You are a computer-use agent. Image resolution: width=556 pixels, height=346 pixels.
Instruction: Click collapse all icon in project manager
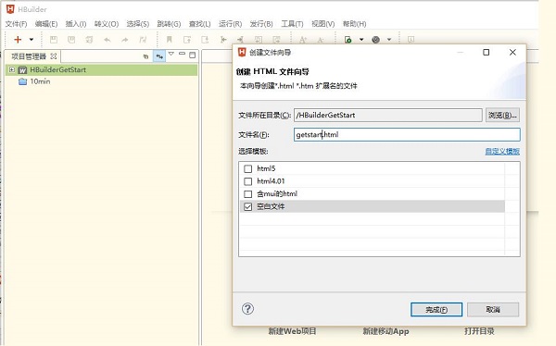point(145,56)
